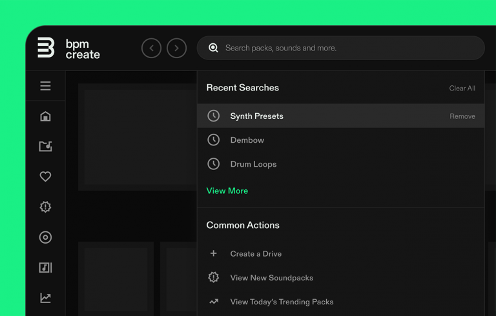Open the music library sidebar icon
Image resolution: width=496 pixels, height=316 pixels.
point(45,268)
